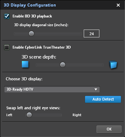
Task: Click the flat blue square depth icon
Action: [25, 64]
